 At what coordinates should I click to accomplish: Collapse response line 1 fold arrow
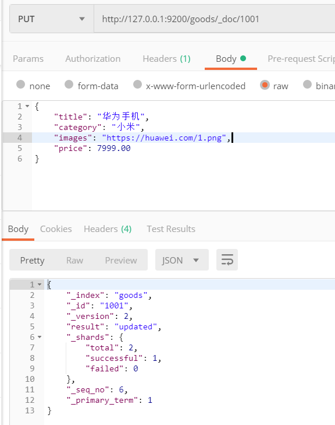[x=40, y=284]
